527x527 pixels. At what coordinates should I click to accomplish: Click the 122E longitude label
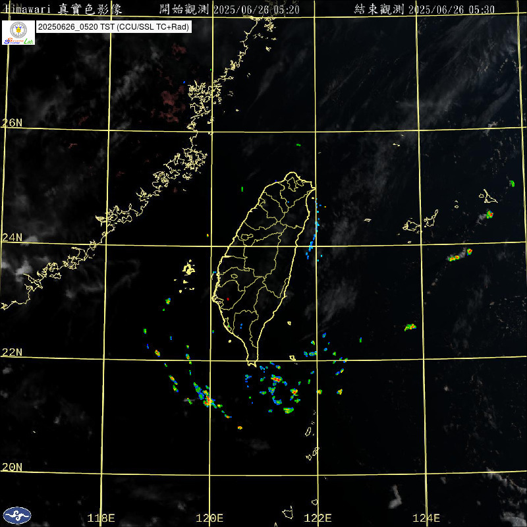[x=318, y=518]
